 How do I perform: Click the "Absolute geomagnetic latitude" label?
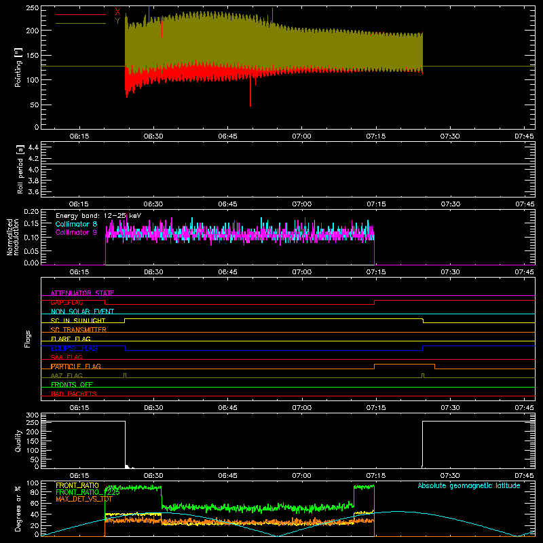click(469, 485)
